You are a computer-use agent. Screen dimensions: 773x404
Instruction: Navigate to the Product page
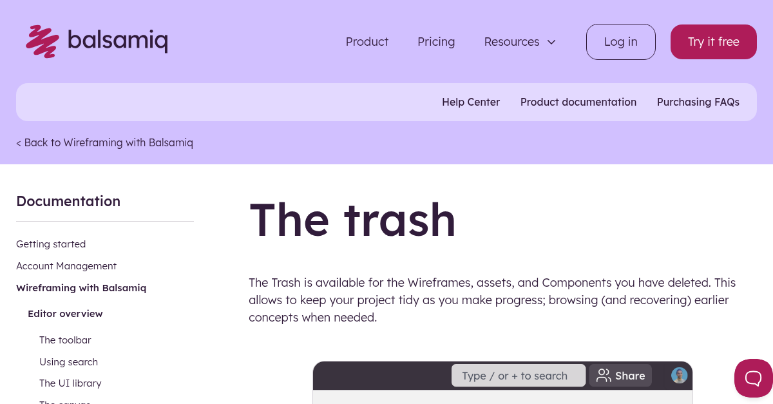(x=367, y=41)
